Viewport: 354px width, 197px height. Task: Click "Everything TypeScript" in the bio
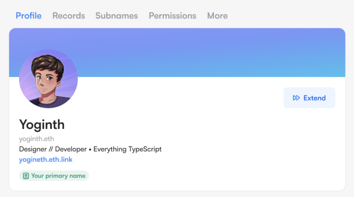[x=127, y=149]
